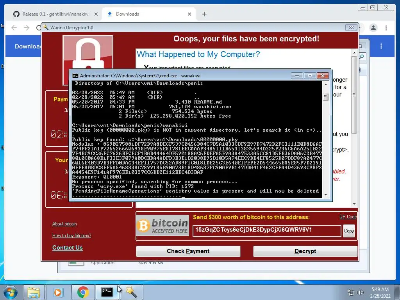The height and width of the screenshot is (300, 400).
Task: Switch to the gentilkiwi/wanakiwi Release tab
Action: [55, 14]
